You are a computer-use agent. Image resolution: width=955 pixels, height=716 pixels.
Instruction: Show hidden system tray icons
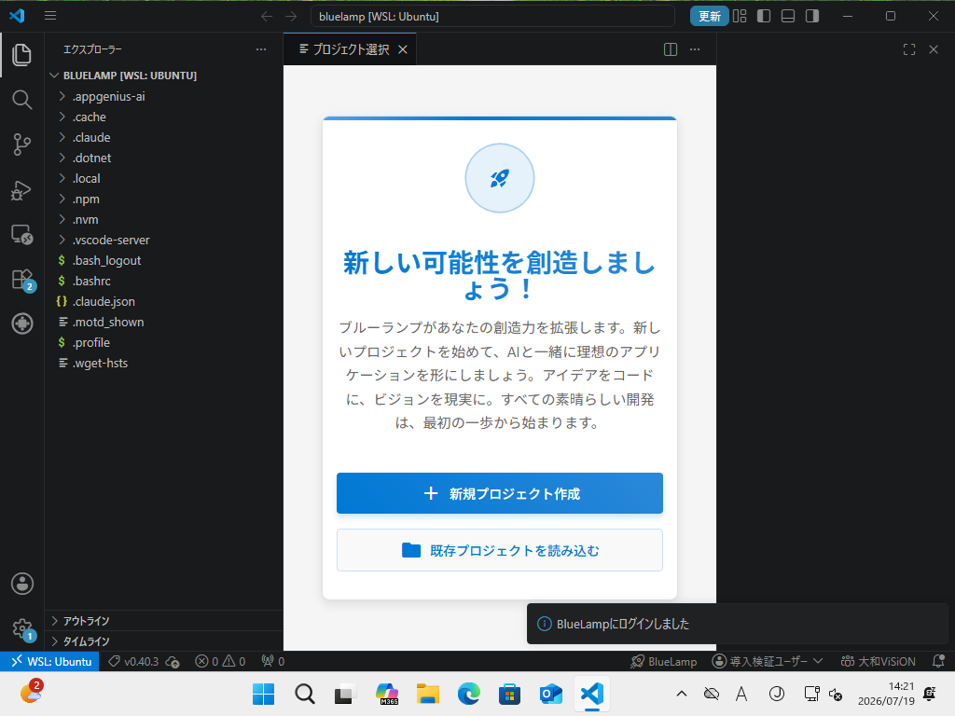(x=682, y=694)
